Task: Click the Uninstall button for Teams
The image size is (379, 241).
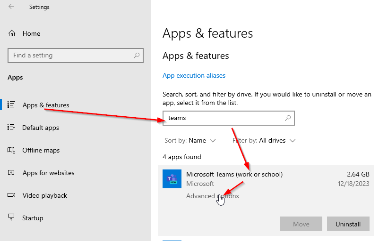Action: tap(348, 224)
